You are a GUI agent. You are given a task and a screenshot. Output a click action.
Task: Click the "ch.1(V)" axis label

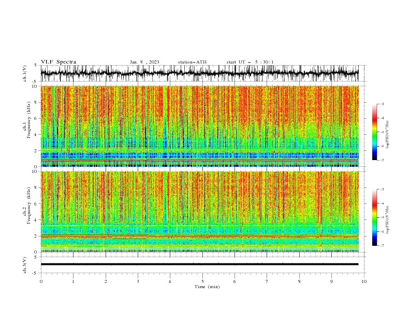click(25, 73)
